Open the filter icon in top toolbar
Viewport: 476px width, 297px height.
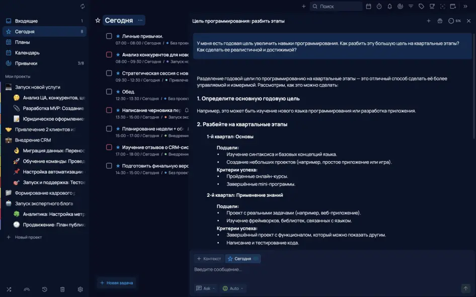[x=411, y=7]
